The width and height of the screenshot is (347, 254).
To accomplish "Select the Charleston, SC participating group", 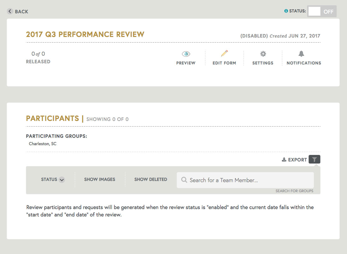I will point(43,144).
